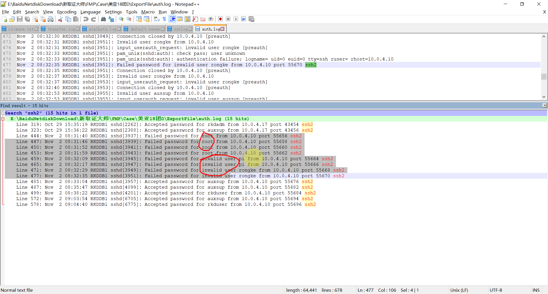Select result Line 578 rkduser accepted password
Screen dimensions: 548x294
(166, 204)
